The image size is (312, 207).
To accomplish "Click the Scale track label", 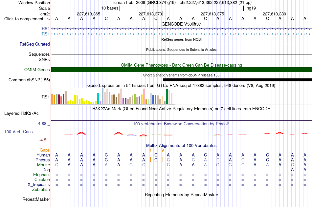I will click(x=44, y=8).
